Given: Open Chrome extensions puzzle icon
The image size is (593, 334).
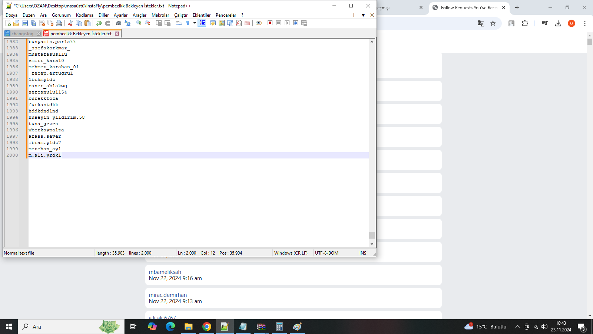Looking at the screenshot, I should pyautogui.click(x=525, y=23).
